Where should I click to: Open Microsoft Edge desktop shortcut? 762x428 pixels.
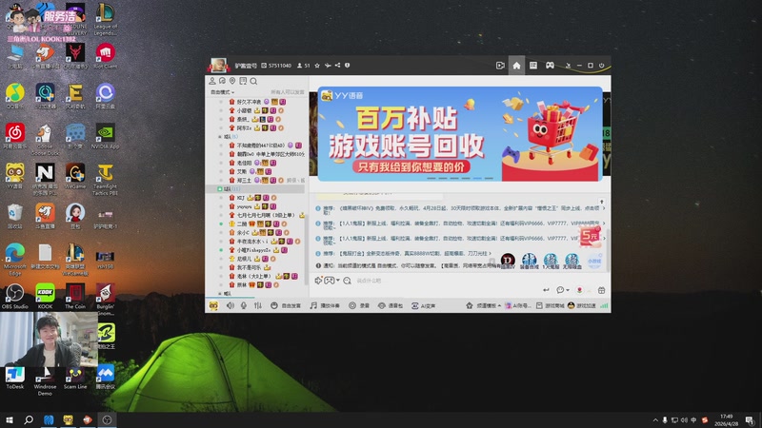point(14,259)
